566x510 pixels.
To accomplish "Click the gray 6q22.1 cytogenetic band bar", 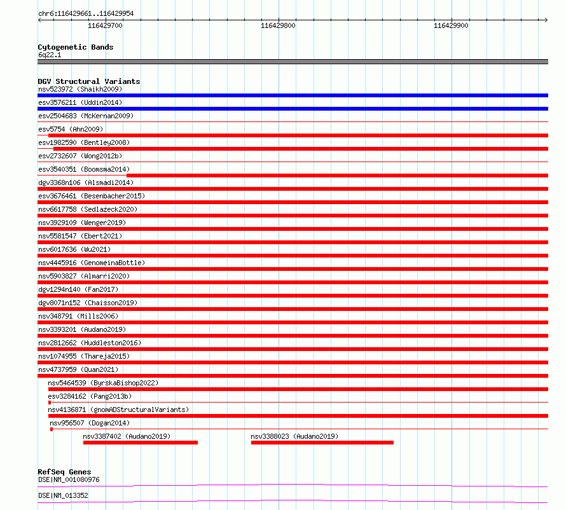I will tap(293, 62).
